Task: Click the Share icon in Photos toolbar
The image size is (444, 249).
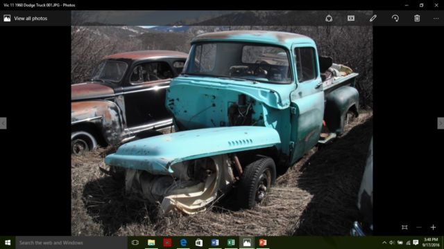Action: click(329, 19)
